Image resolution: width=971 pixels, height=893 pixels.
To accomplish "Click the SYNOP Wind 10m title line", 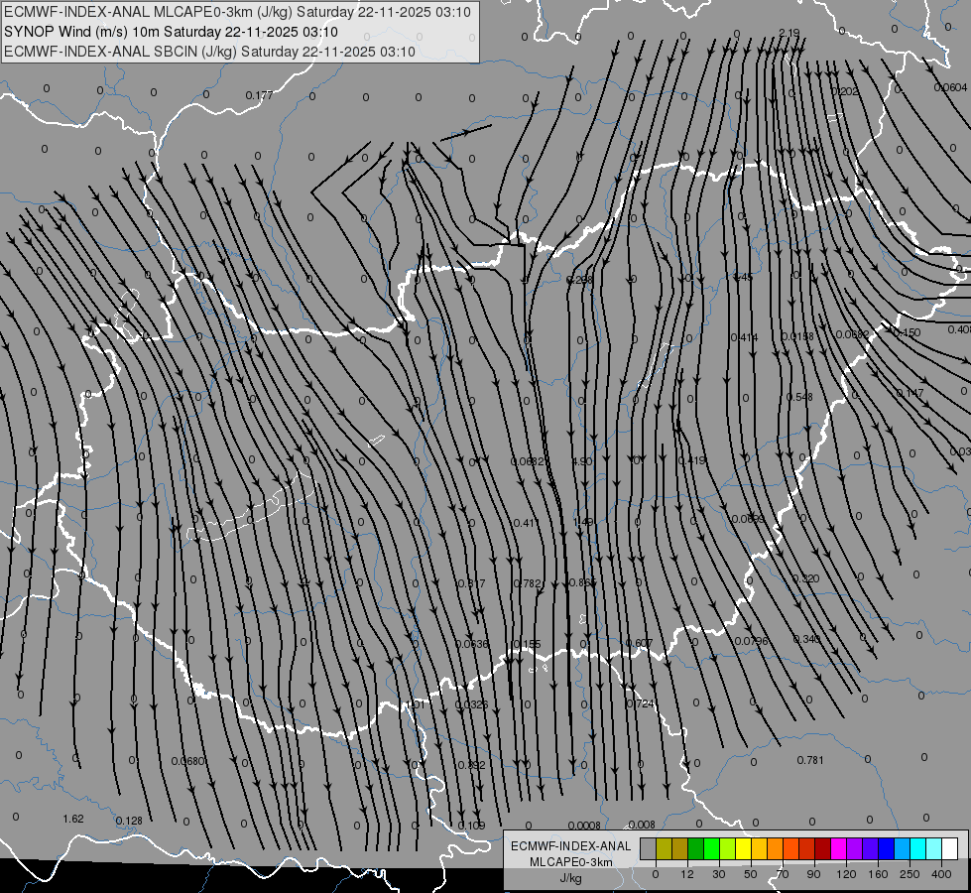I will pyautogui.click(x=171, y=32).
